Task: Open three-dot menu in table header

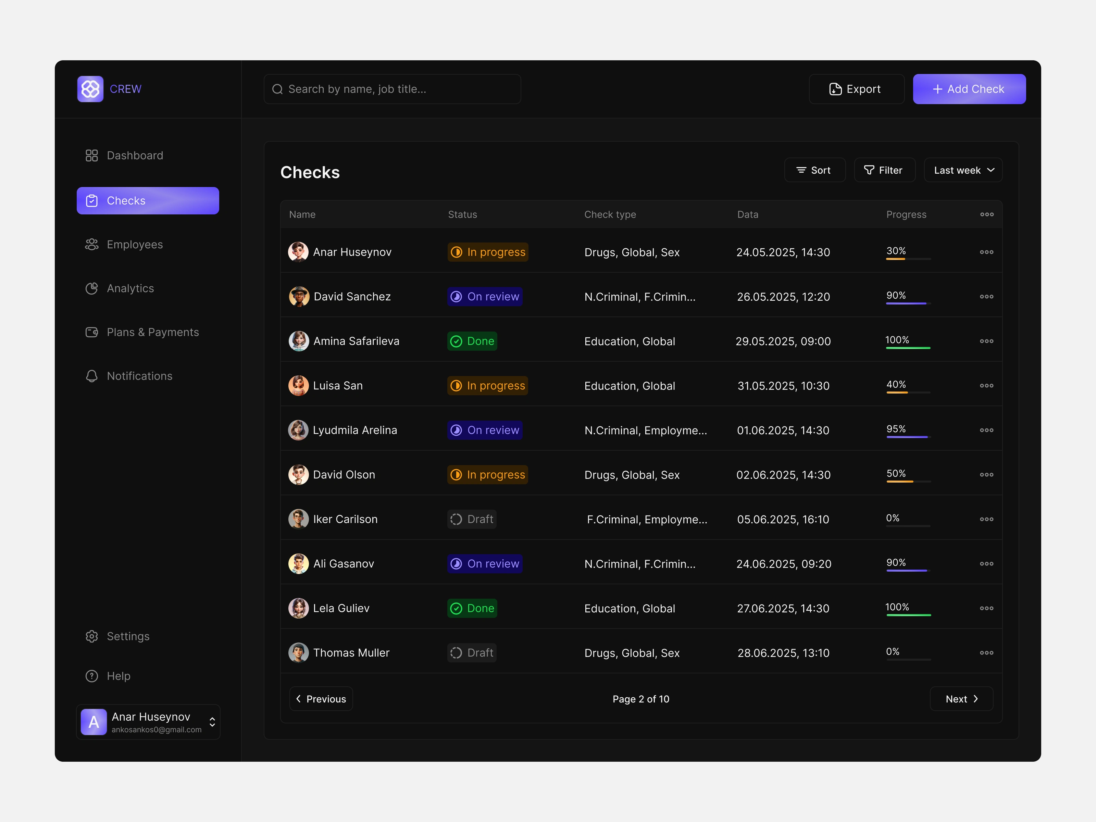Action: tap(986, 214)
